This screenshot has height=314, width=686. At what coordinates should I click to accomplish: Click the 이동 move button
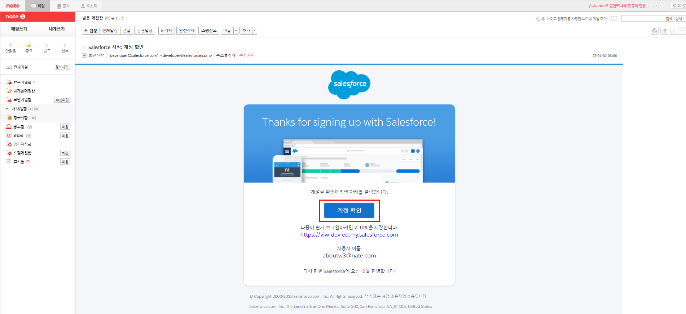coord(227,31)
